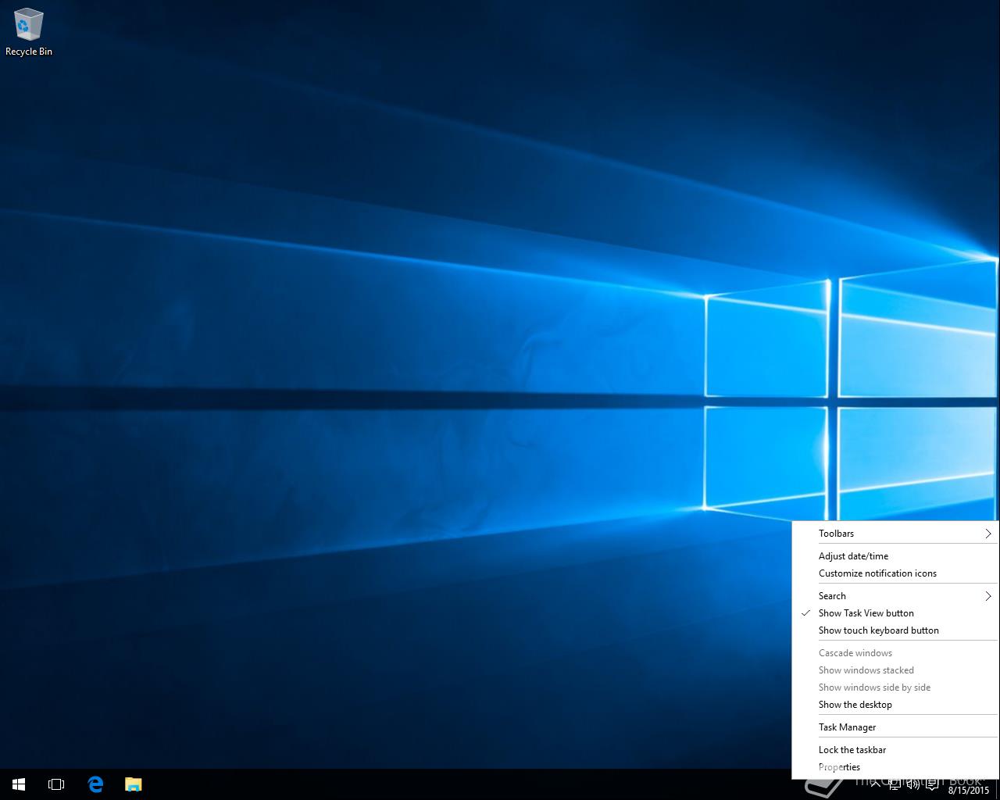Toggle Lock the taskbar
This screenshot has height=800, width=1000.
click(895, 750)
